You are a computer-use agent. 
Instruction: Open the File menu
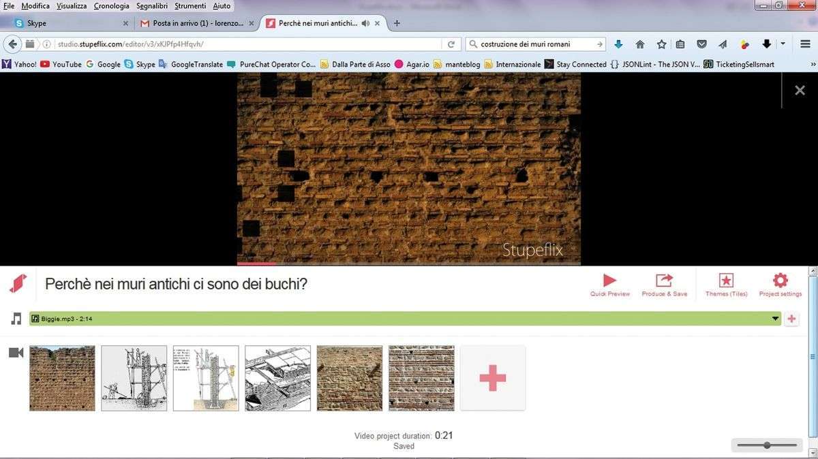tap(9, 5)
